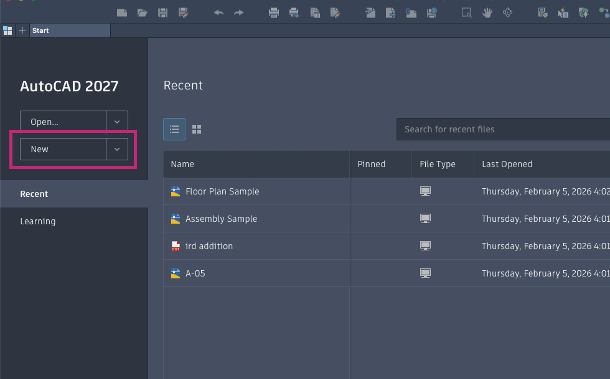
Task: Activate the Pan hand tool
Action: (487, 13)
